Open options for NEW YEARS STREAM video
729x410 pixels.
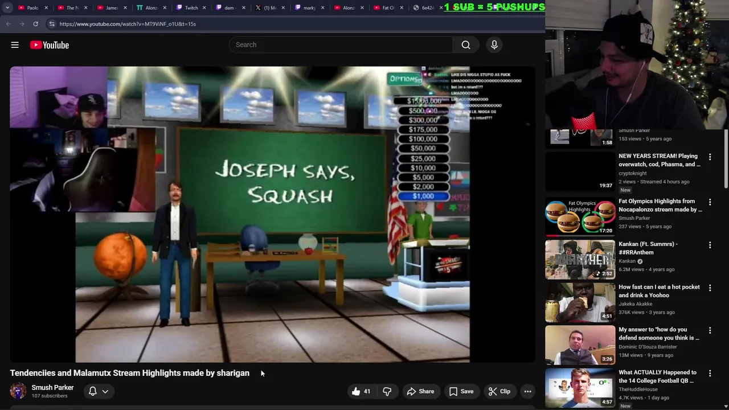(710, 157)
